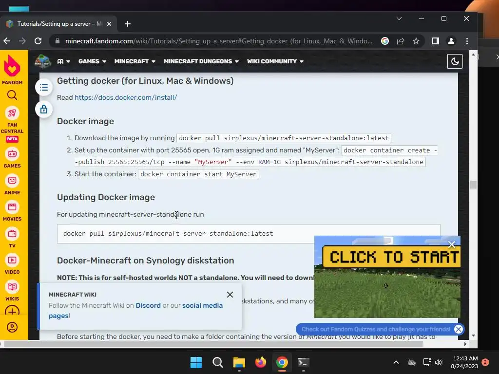499x374 pixels.
Task: Expand the MINECRAFT DUNGEONS dropdown menu
Action: click(x=201, y=61)
